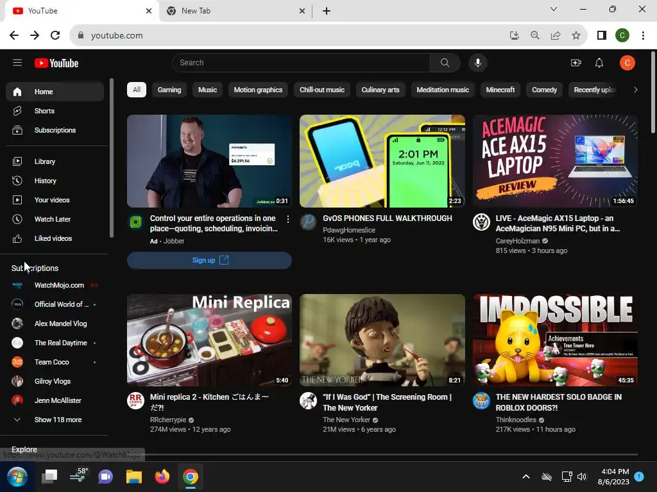The height and width of the screenshot is (492, 657).
Task: Open Gilroy Vlogs channel
Action: (x=55, y=382)
